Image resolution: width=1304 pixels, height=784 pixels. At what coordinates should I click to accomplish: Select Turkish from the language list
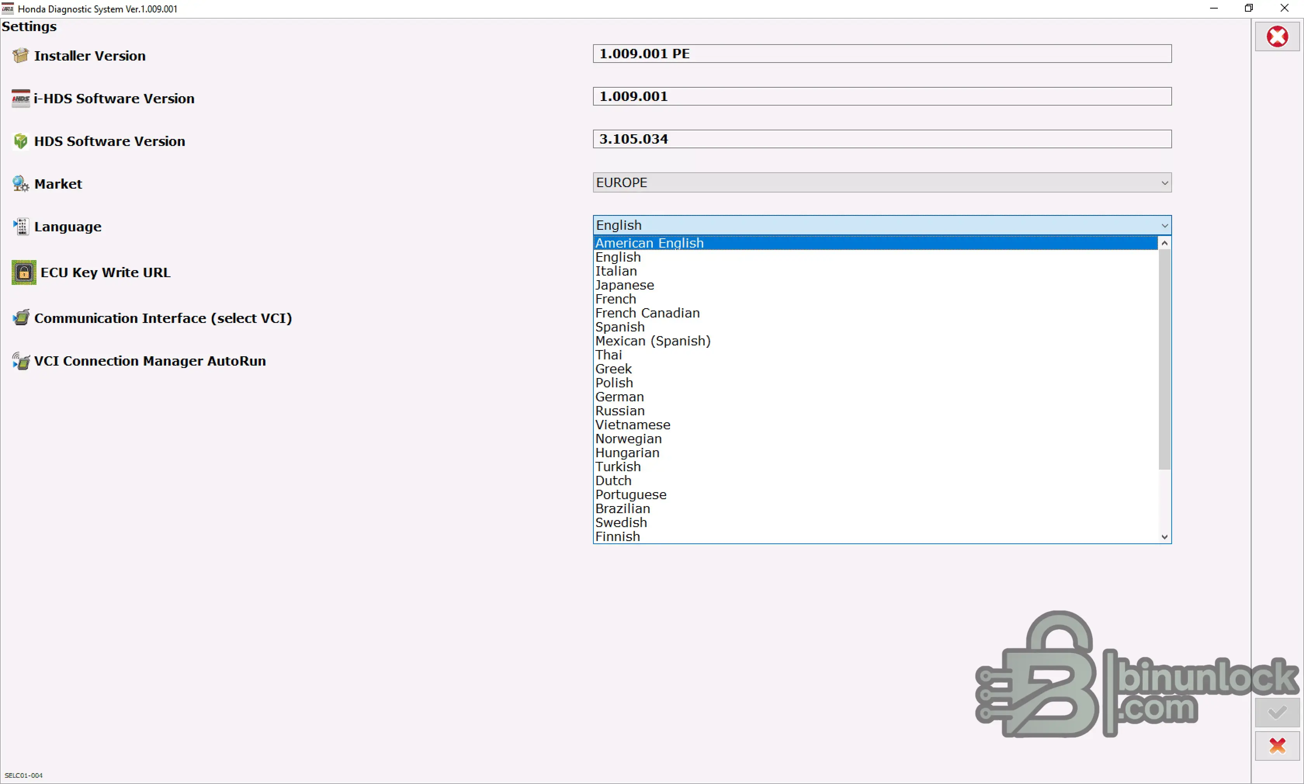click(x=876, y=467)
